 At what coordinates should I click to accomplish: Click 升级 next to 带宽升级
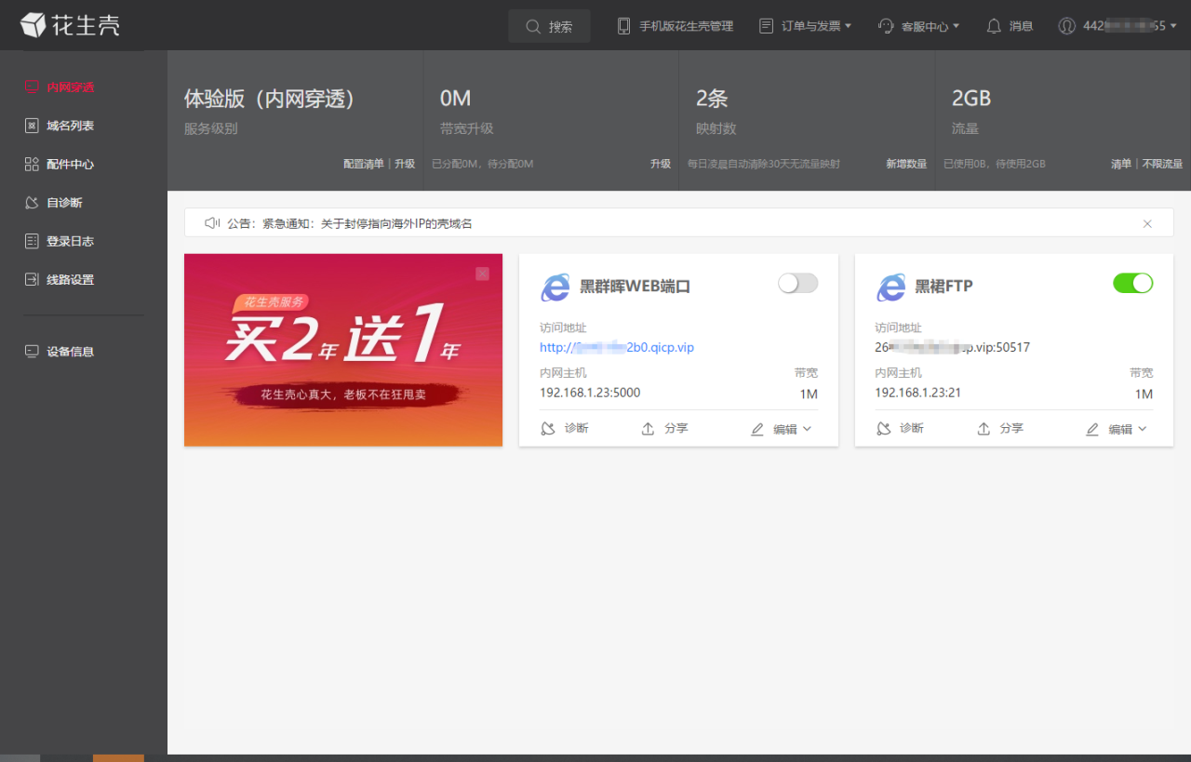pos(661,163)
